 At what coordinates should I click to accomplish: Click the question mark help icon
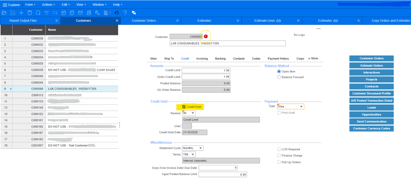click(125, 13)
